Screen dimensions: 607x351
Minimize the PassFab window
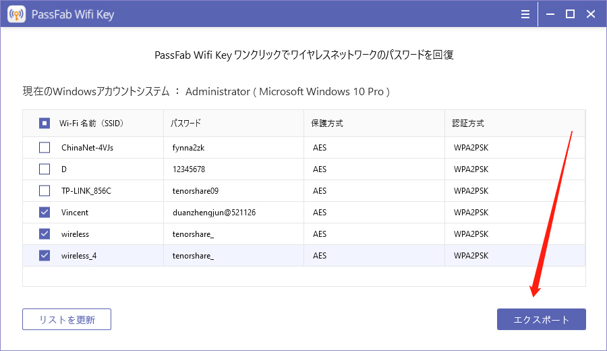552,13
